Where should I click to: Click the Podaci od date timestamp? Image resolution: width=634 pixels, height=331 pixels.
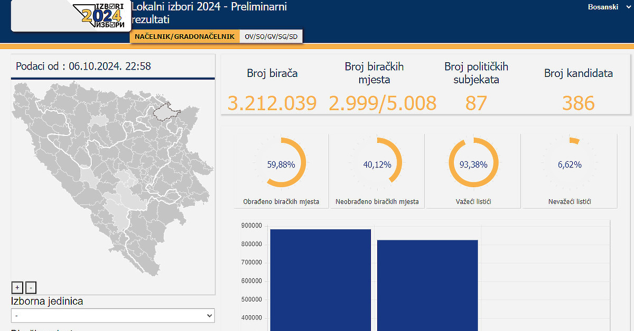click(83, 66)
